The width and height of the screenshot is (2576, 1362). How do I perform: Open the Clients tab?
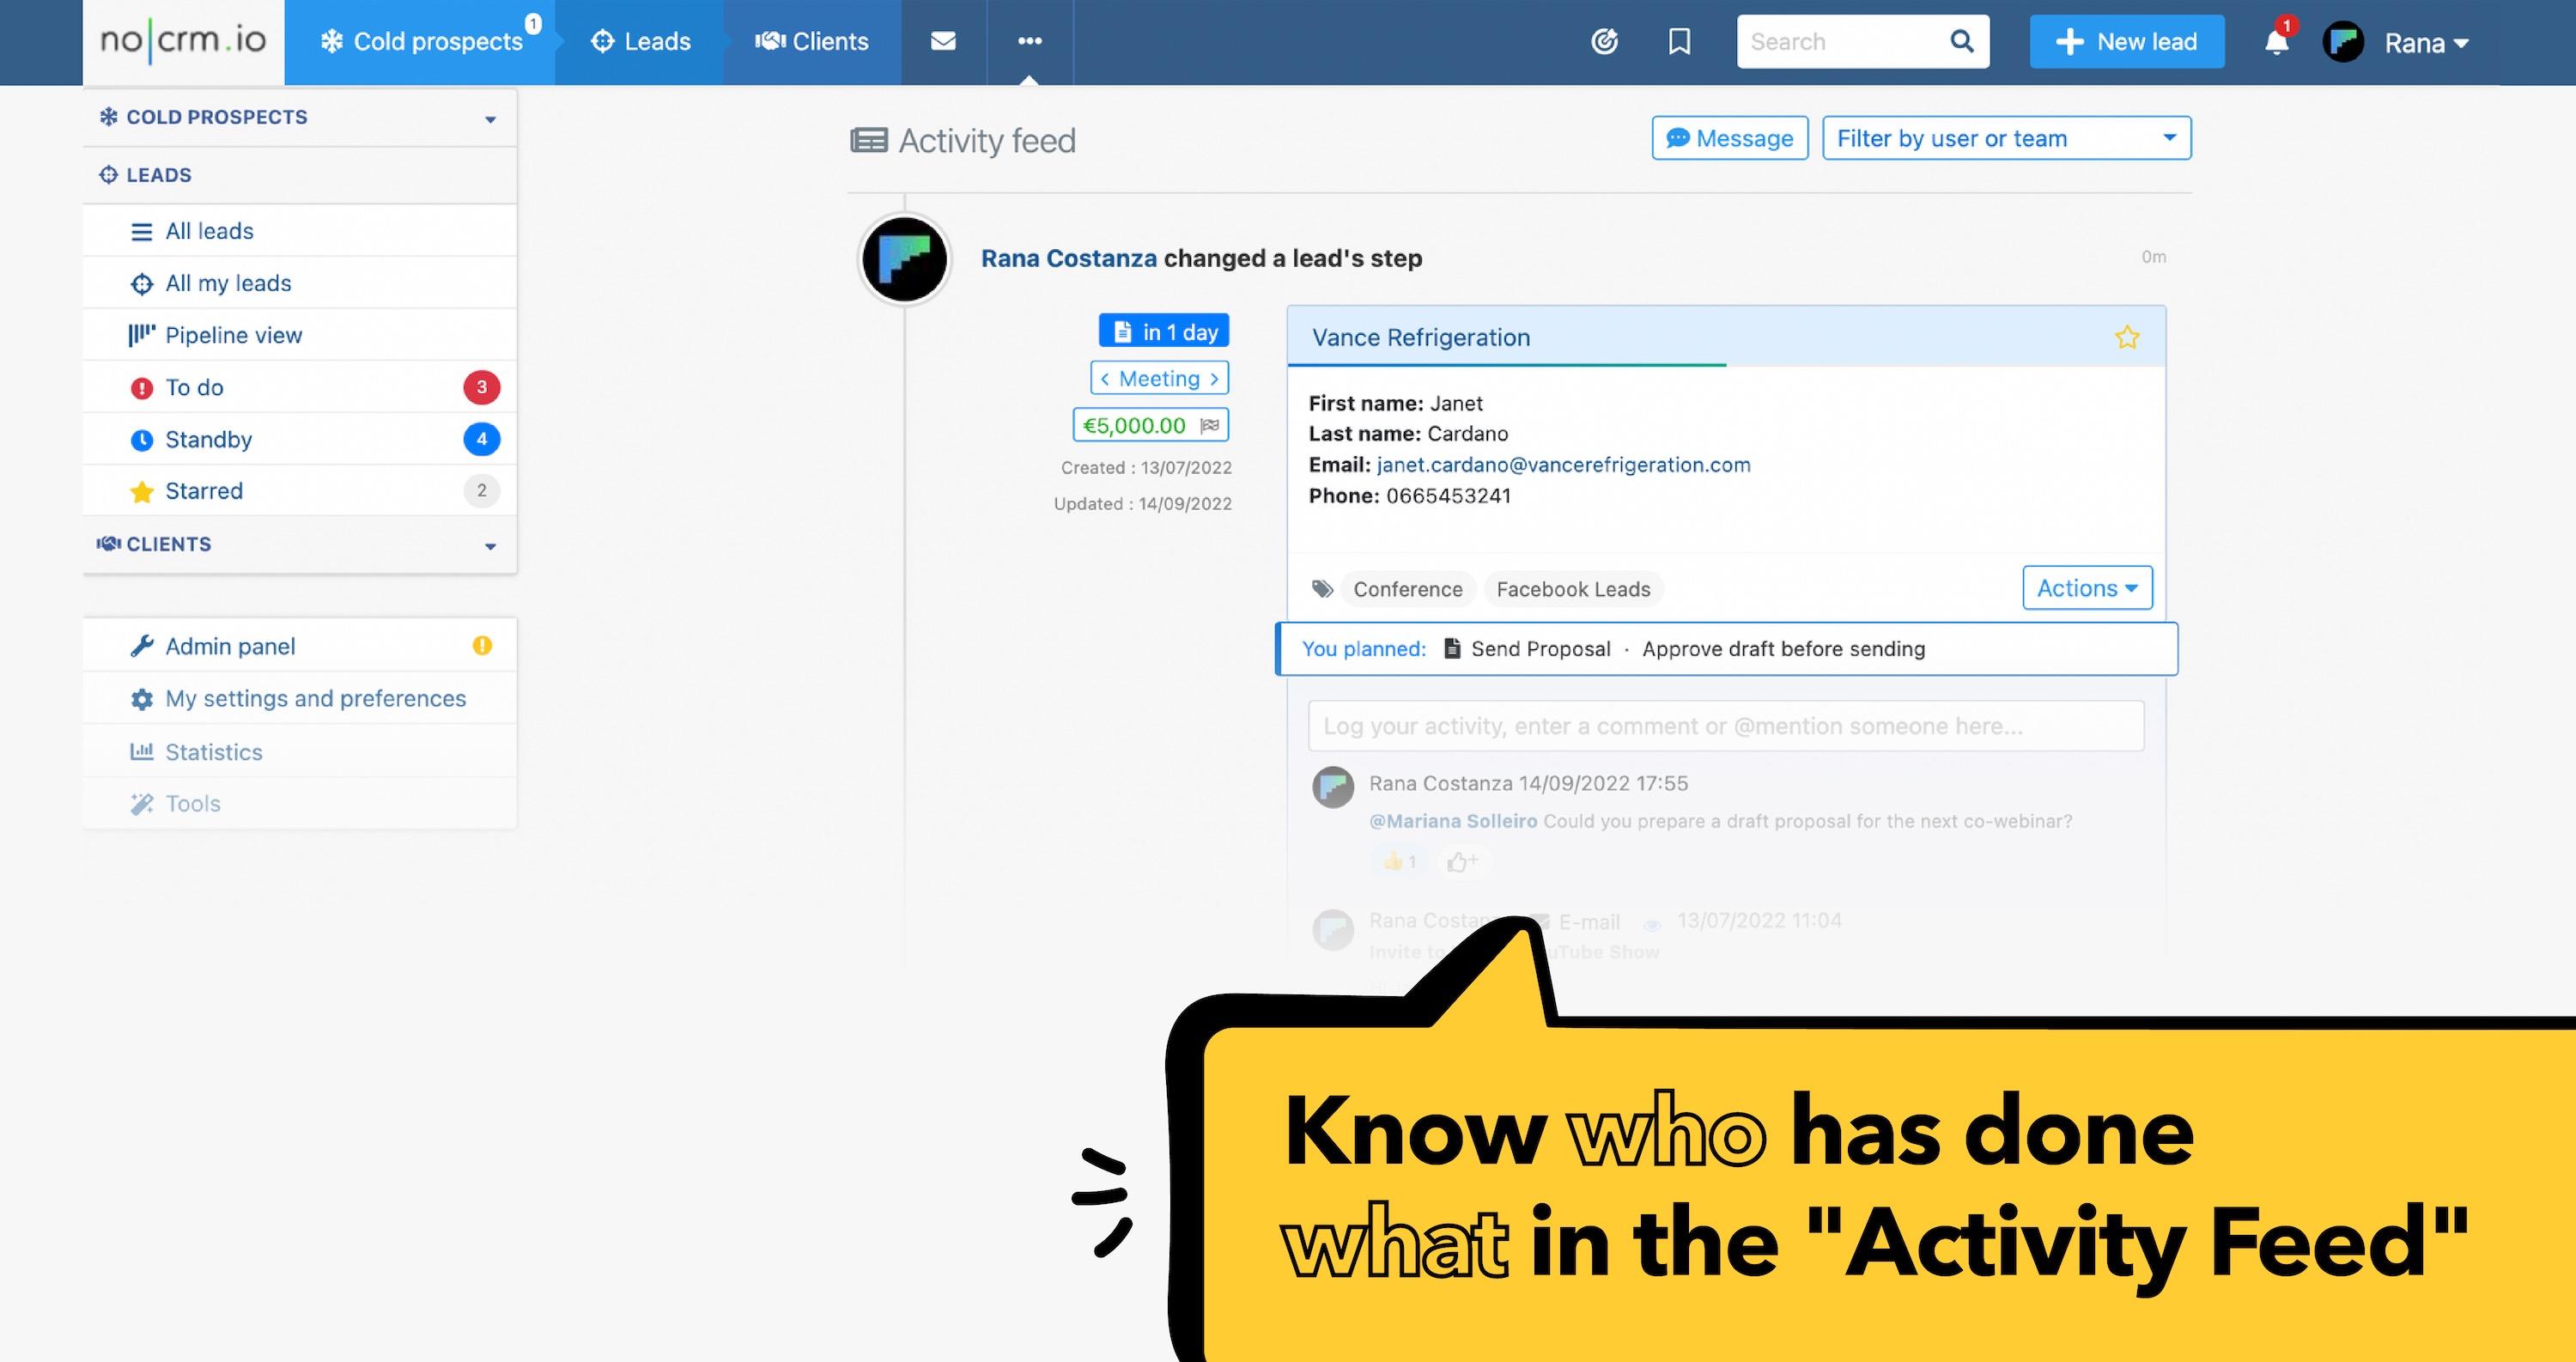click(812, 42)
